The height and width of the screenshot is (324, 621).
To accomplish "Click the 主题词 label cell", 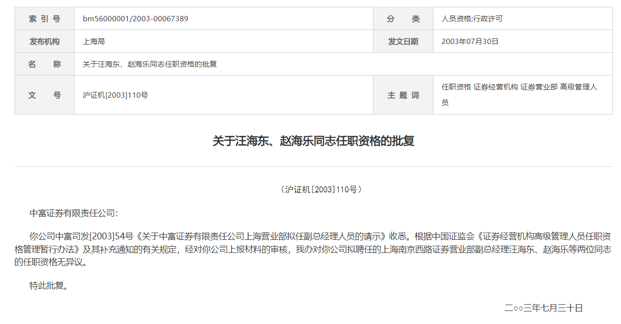I will (x=403, y=95).
